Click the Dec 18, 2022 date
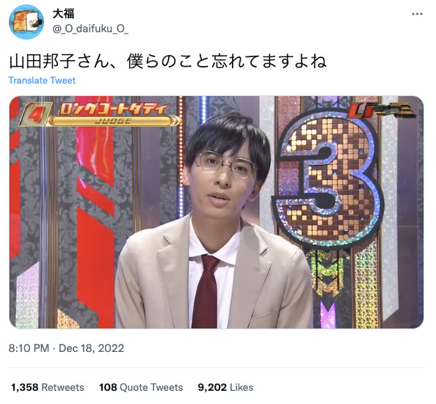This screenshot has width=436, height=404. tap(92, 348)
